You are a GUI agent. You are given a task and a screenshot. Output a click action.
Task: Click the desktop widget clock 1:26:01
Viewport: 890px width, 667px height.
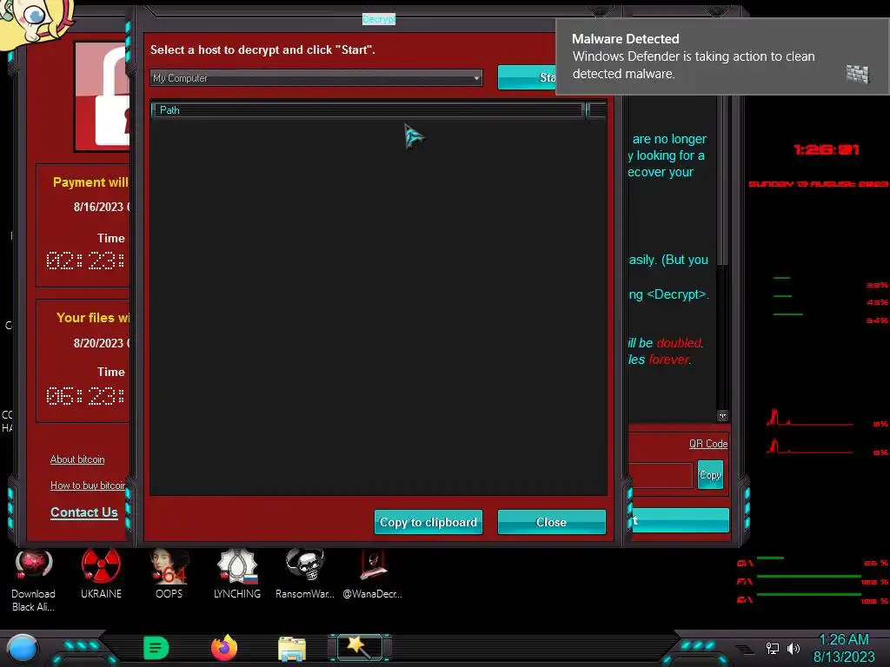(x=827, y=149)
